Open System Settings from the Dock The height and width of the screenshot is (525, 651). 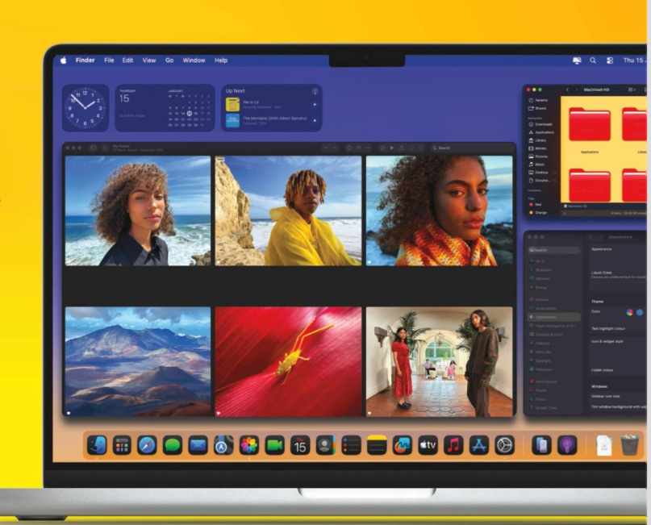click(505, 445)
